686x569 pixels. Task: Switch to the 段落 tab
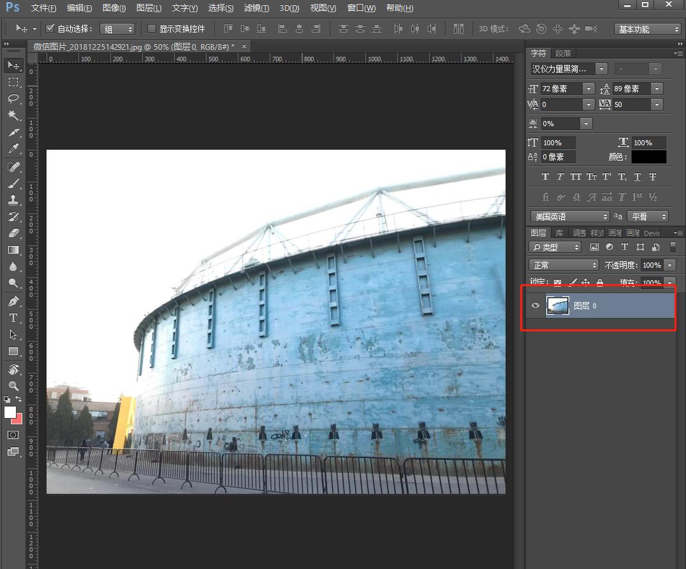[x=563, y=54]
